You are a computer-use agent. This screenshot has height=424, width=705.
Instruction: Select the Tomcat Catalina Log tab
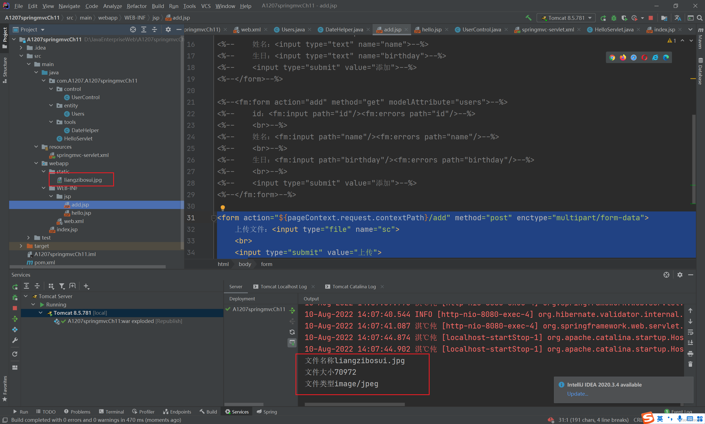click(x=354, y=286)
